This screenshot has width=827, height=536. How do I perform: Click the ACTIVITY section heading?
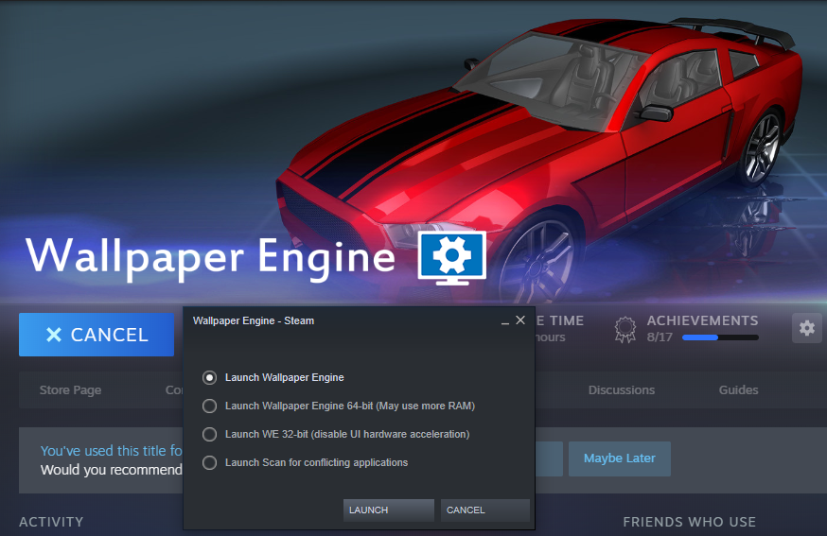click(x=51, y=522)
